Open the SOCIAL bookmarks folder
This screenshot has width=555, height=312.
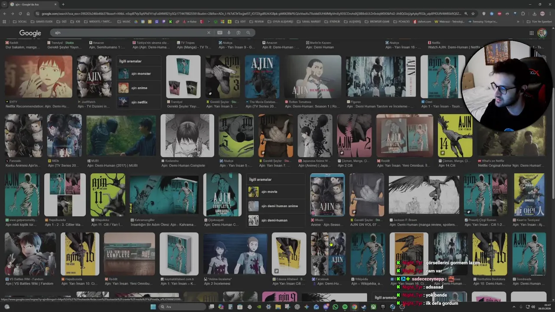click(20, 22)
